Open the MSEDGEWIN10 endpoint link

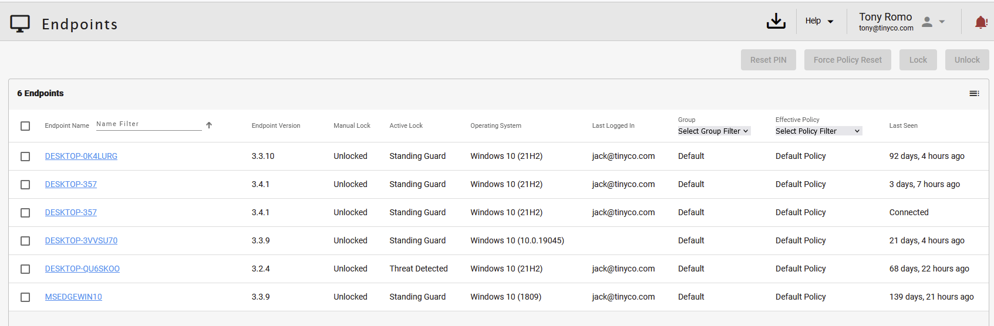[x=73, y=297]
